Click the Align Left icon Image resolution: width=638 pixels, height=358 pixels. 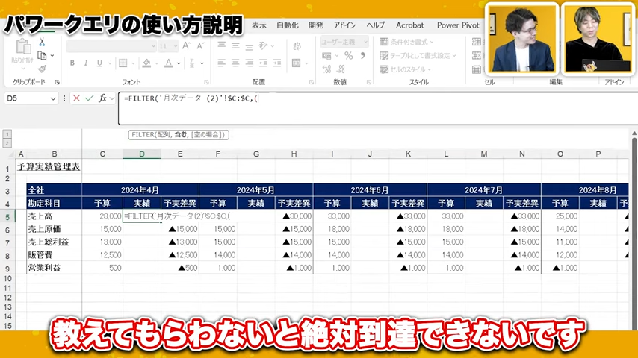[x=221, y=63]
